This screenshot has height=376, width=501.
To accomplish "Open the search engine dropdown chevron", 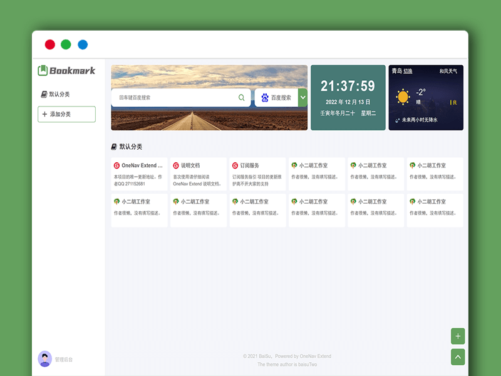I will point(302,98).
